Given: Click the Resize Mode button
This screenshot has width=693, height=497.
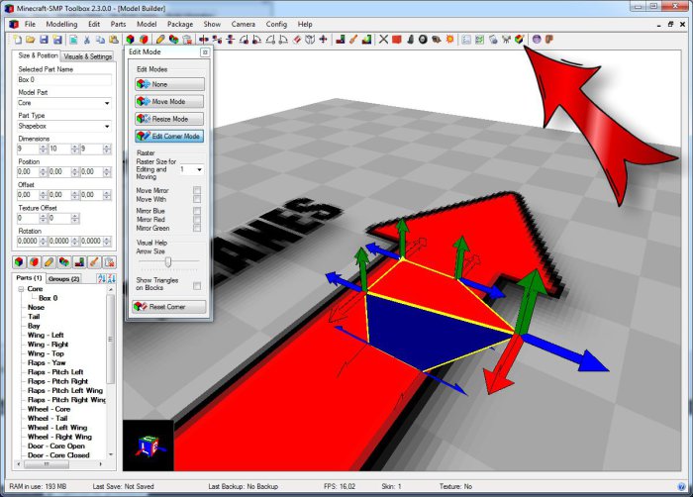Looking at the screenshot, I should 169,119.
